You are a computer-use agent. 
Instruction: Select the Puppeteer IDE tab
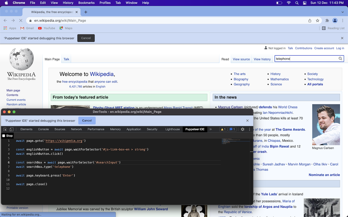tap(195, 129)
